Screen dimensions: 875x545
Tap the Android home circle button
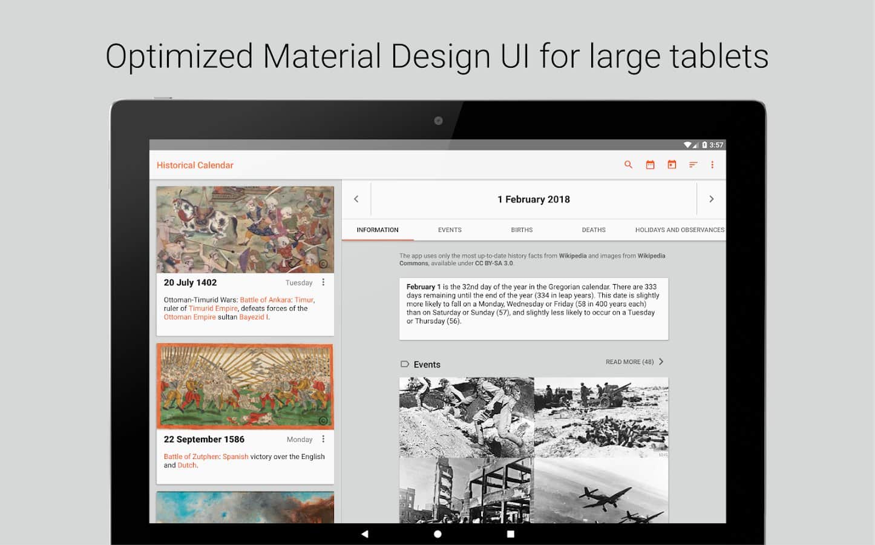click(437, 534)
